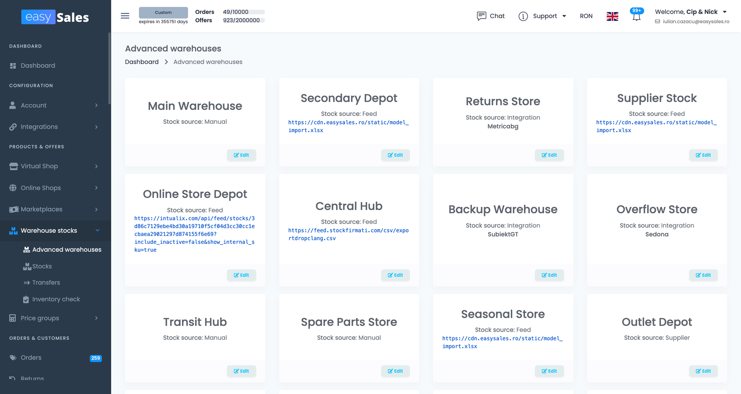
Task: Click the Support info circle icon
Action: (523, 16)
